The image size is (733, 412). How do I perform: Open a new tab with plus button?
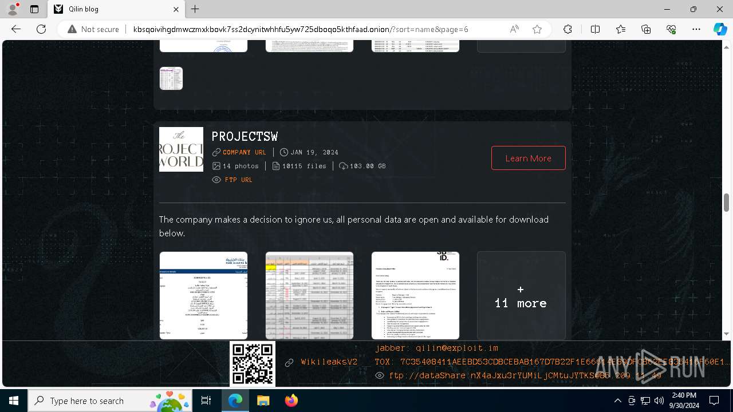click(195, 9)
